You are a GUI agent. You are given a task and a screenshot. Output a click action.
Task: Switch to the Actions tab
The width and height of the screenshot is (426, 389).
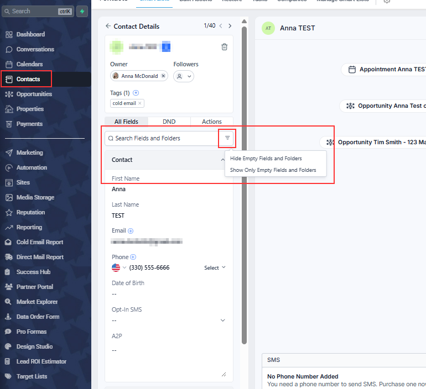(211, 122)
